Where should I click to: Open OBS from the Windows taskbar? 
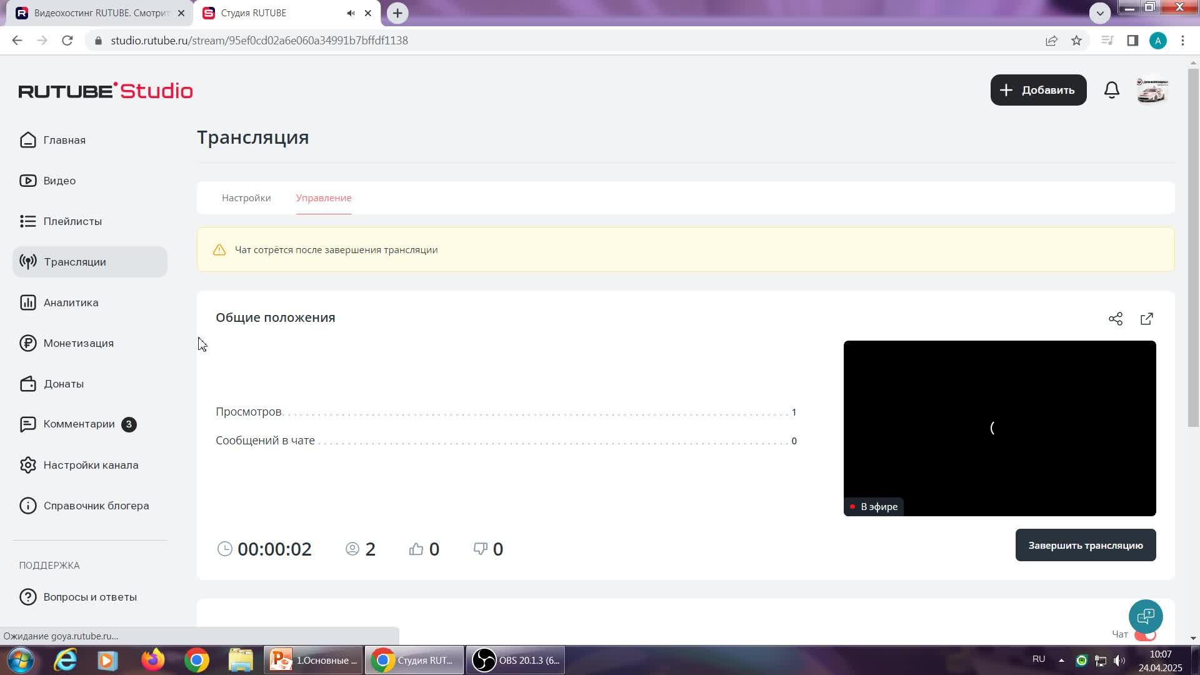coord(515,660)
